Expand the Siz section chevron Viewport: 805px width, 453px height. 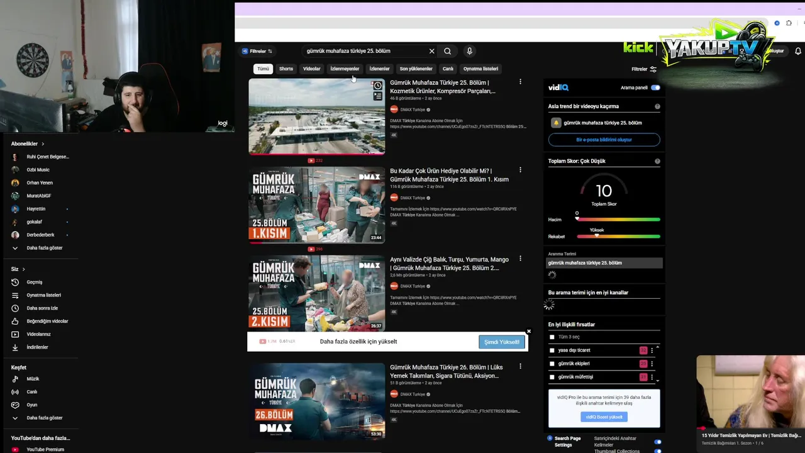pyautogui.click(x=24, y=269)
